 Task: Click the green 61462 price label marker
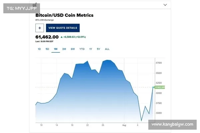pos(159,87)
